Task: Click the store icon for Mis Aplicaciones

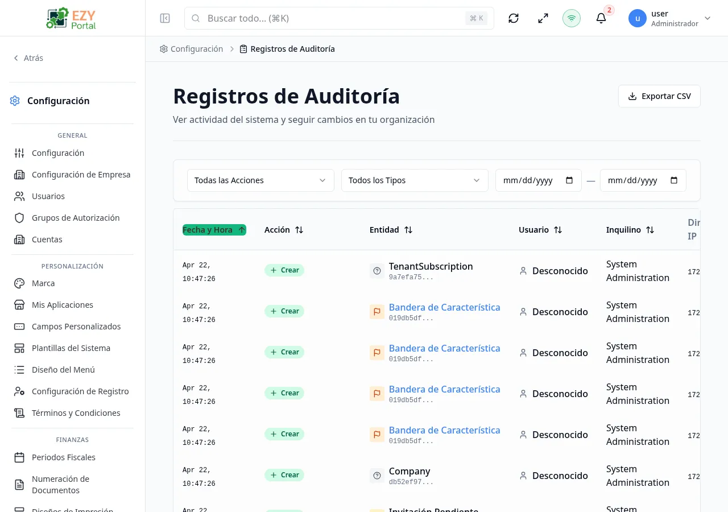Action: point(19,305)
